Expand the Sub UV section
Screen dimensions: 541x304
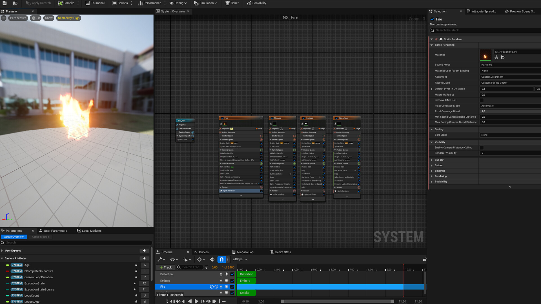[432, 160]
